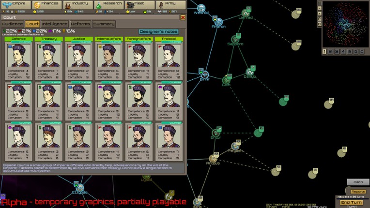
Task: Toggle minimap filter b
Action: point(355,51)
